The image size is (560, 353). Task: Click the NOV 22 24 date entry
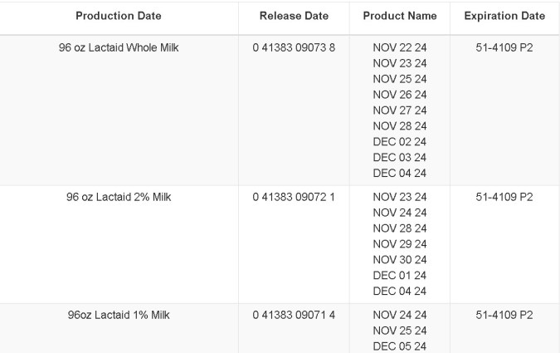tap(400, 48)
